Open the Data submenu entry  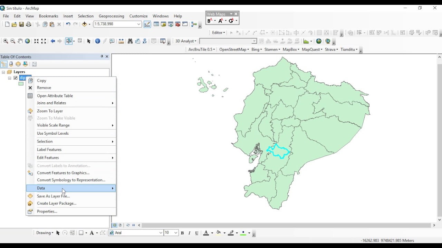71,188
